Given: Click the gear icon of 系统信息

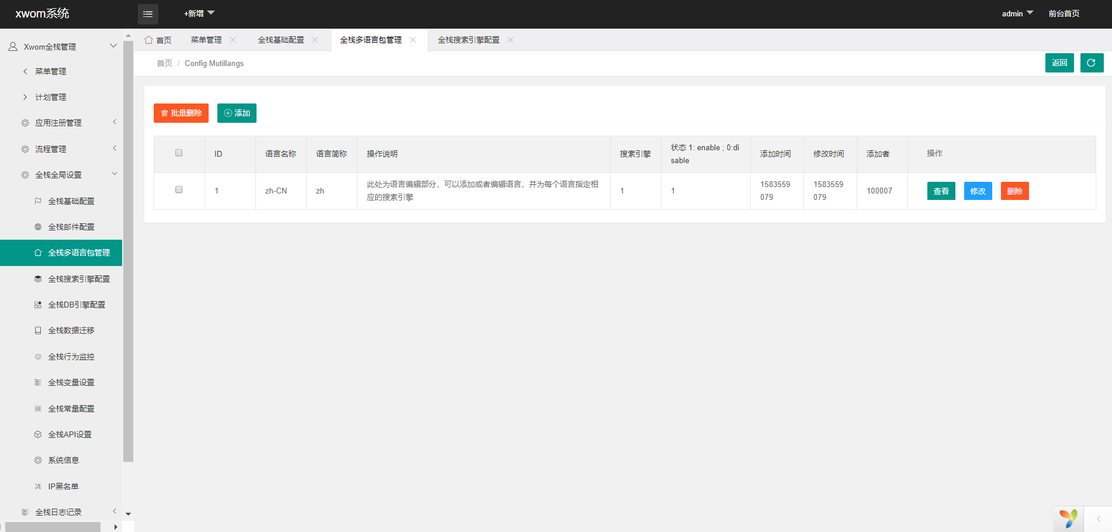Looking at the screenshot, I should [x=38, y=460].
